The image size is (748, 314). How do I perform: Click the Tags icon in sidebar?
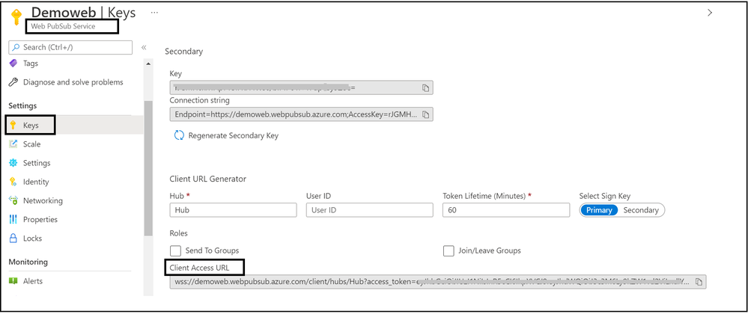click(13, 64)
